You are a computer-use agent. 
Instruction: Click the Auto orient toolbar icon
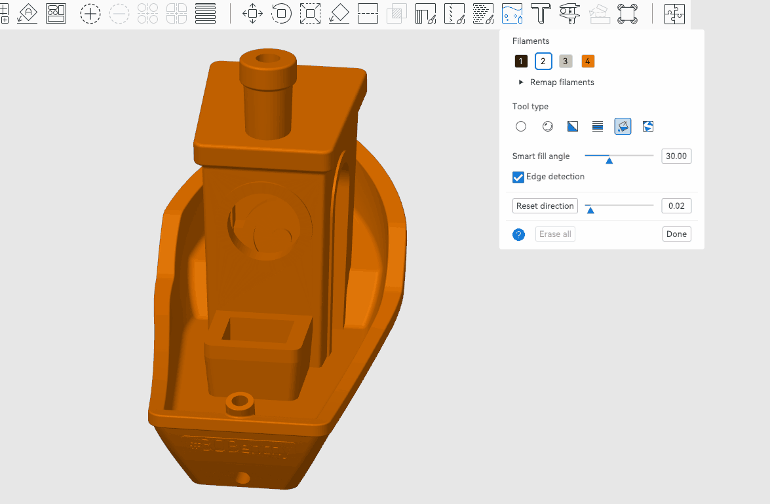[x=27, y=13]
